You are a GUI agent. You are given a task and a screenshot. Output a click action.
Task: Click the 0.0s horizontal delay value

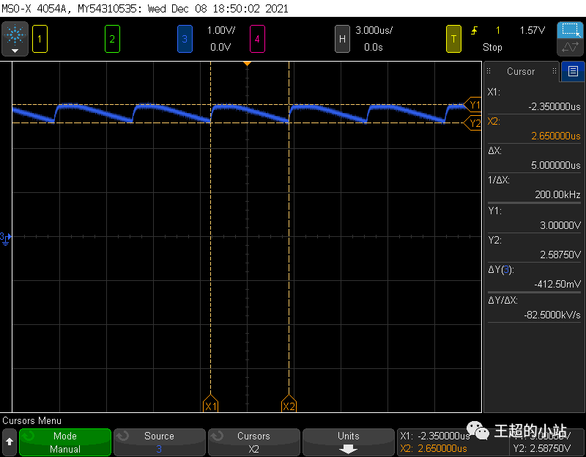pos(374,47)
